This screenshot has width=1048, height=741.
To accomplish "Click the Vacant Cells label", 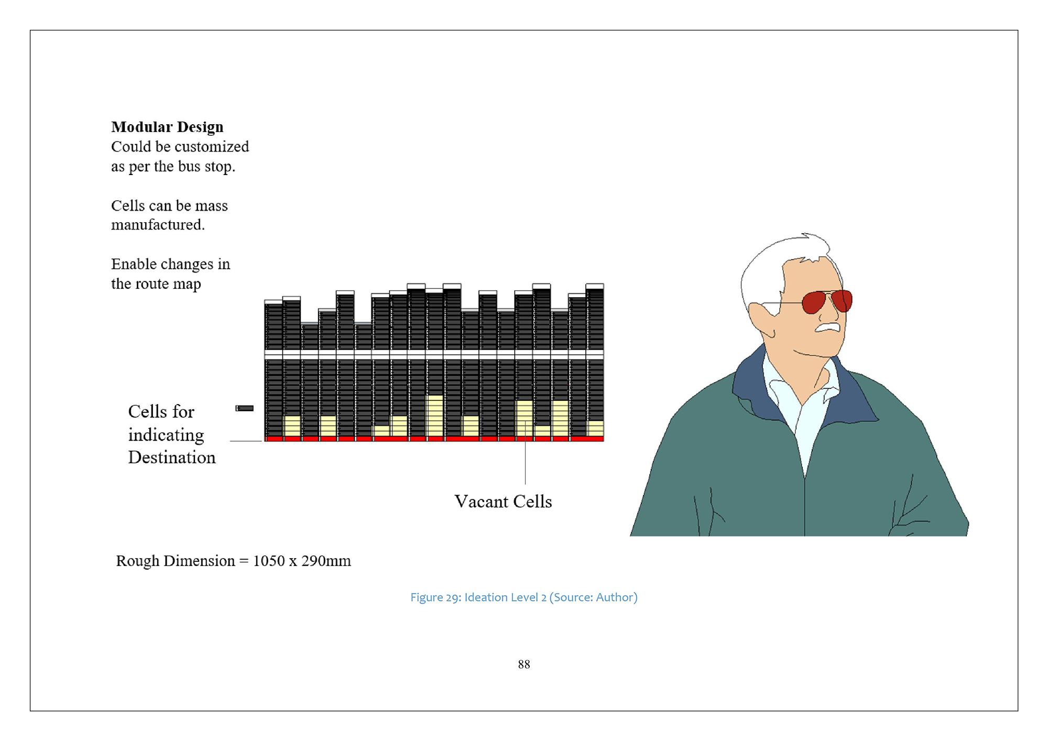I will [503, 502].
